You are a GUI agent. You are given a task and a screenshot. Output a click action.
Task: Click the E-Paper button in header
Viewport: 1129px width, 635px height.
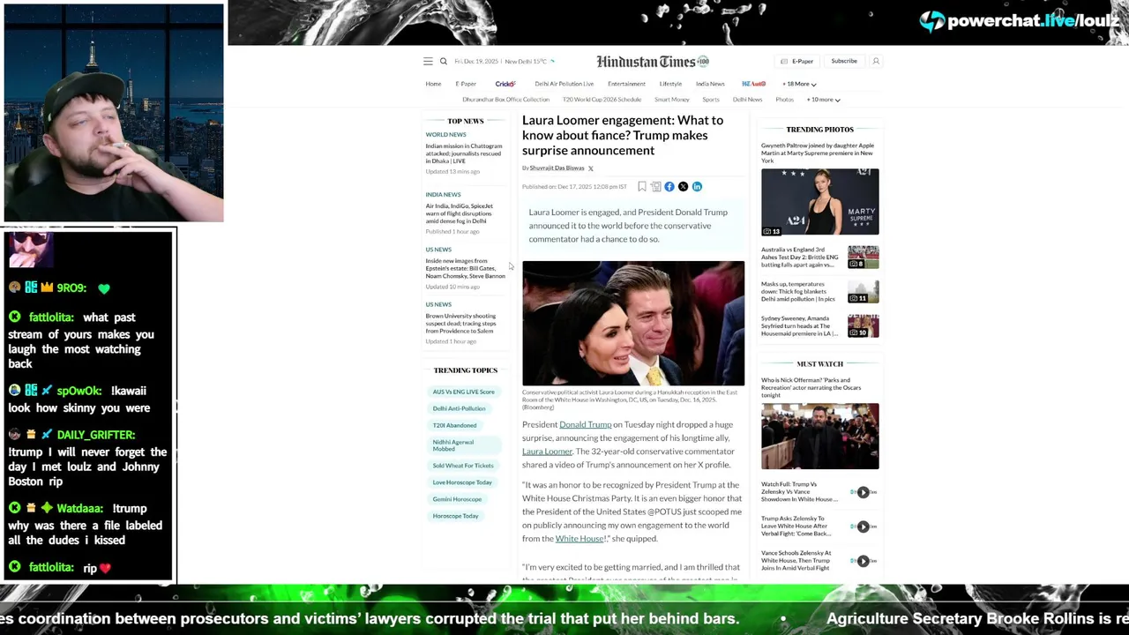pyautogui.click(x=797, y=61)
